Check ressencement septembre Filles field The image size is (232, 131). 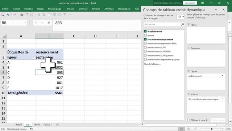coord(145,43)
